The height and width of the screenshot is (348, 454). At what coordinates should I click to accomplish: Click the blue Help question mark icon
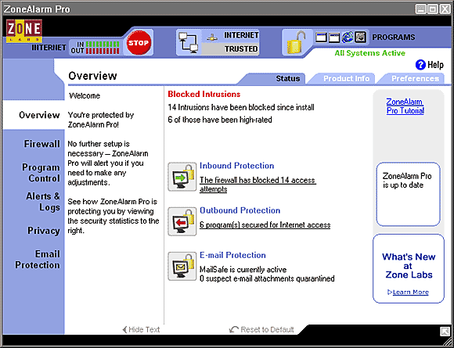(x=420, y=65)
